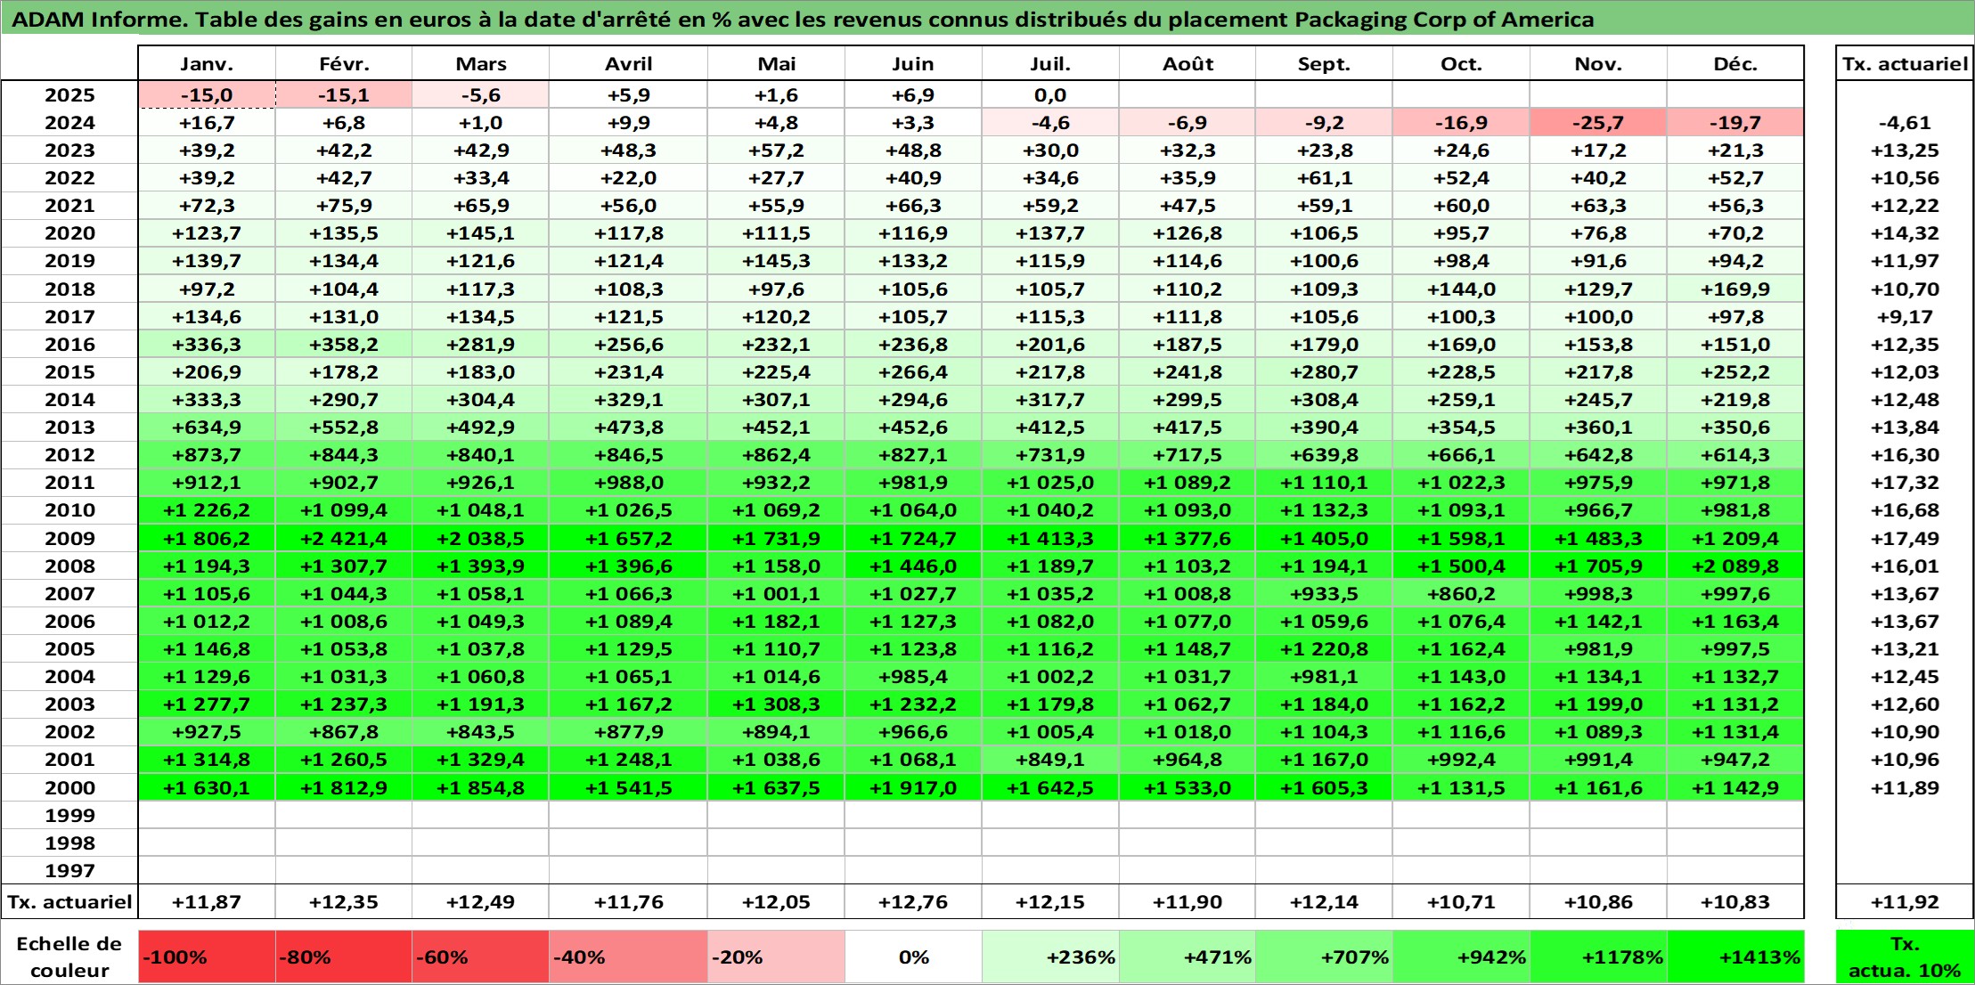Click the +10,71 actuarial rate under Oct.
This screenshot has height=985, width=1975.
[x=1462, y=902]
